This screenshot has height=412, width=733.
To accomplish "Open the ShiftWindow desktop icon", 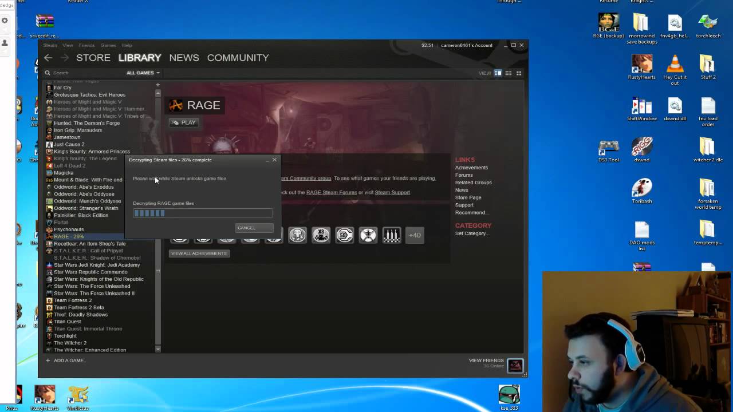I will point(641,109).
